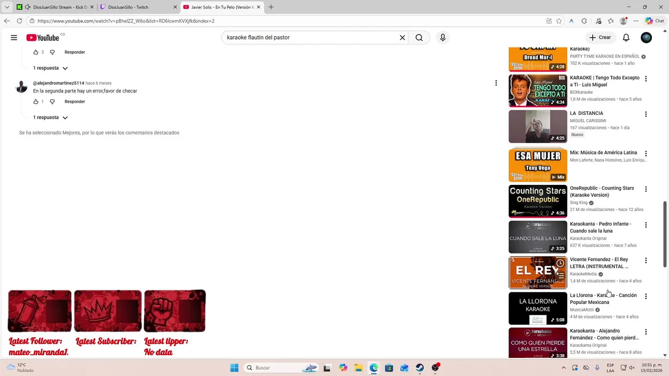669x376 pixels.
Task: Open options for Counting Stars karaoke video
Action: [646, 189]
